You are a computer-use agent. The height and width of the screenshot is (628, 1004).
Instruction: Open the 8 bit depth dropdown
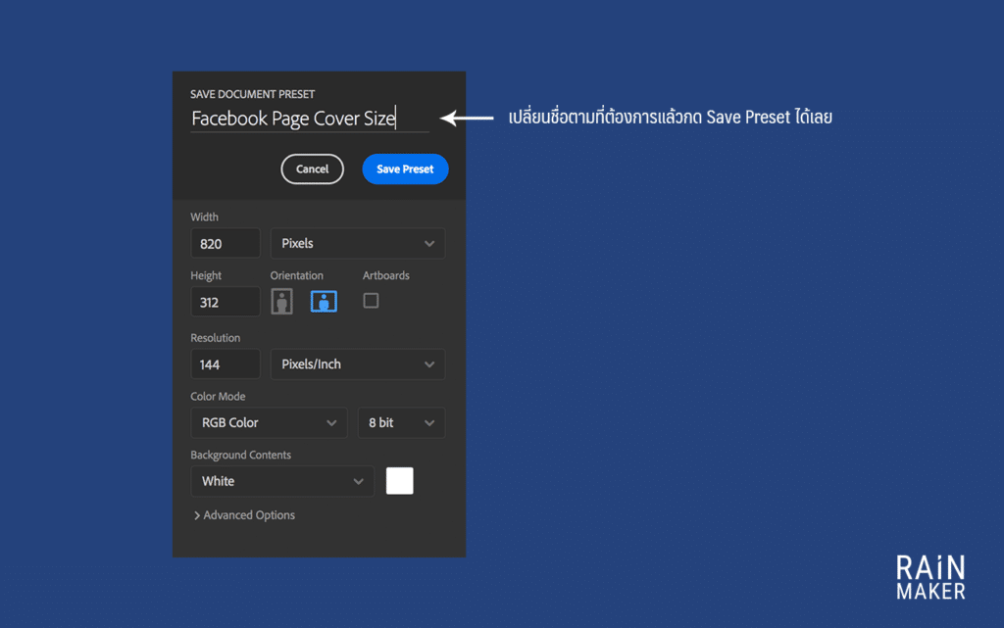401,423
